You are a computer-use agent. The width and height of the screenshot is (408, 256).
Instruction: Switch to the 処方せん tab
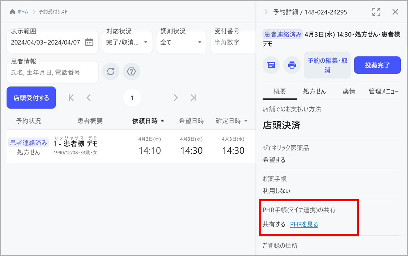[314, 91]
